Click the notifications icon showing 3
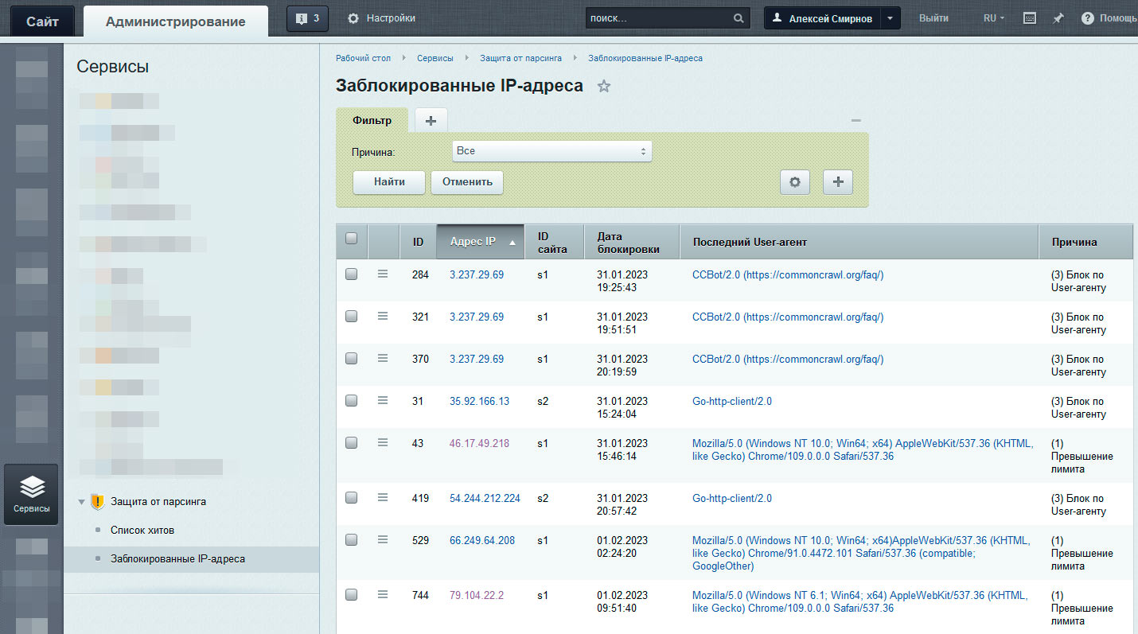The image size is (1138, 634). 307,18
